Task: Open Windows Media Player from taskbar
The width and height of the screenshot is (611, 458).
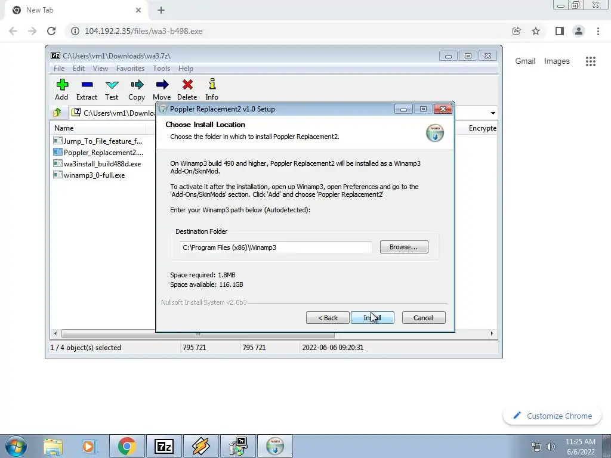Action: [88, 446]
